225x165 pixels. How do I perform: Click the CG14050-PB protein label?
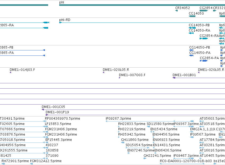200,47
